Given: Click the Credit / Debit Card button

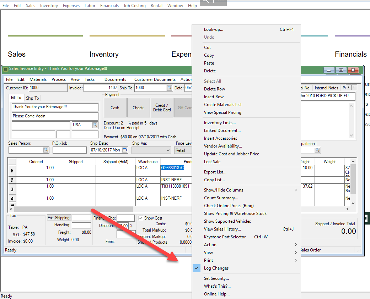Looking at the screenshot, I should [x=162, y=108].
